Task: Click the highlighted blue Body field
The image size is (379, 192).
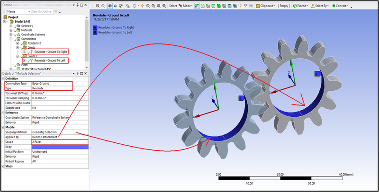Action: [x=60, y=147]
